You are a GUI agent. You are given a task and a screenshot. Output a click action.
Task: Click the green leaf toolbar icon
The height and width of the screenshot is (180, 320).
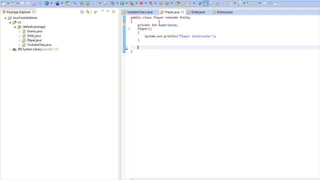(68, 3)
